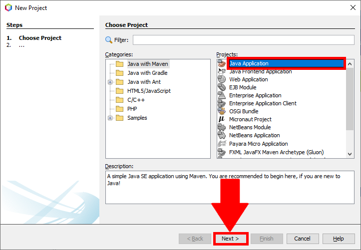Select the Enterprise Application project

[x=255, y=95]
